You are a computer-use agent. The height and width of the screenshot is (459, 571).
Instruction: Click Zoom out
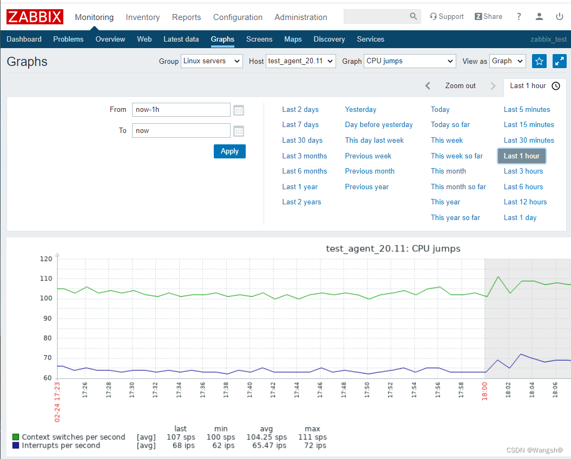tap(460, 86)
